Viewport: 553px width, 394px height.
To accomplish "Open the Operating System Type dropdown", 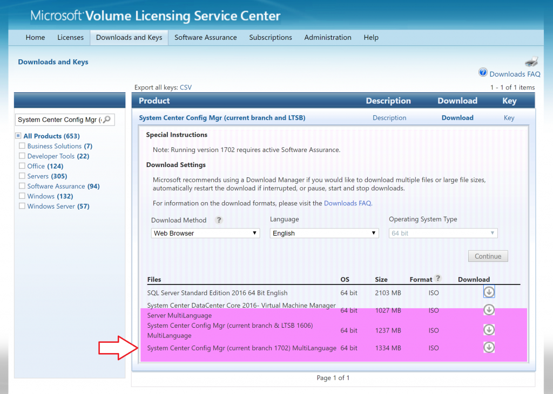I will click(443, 233).
